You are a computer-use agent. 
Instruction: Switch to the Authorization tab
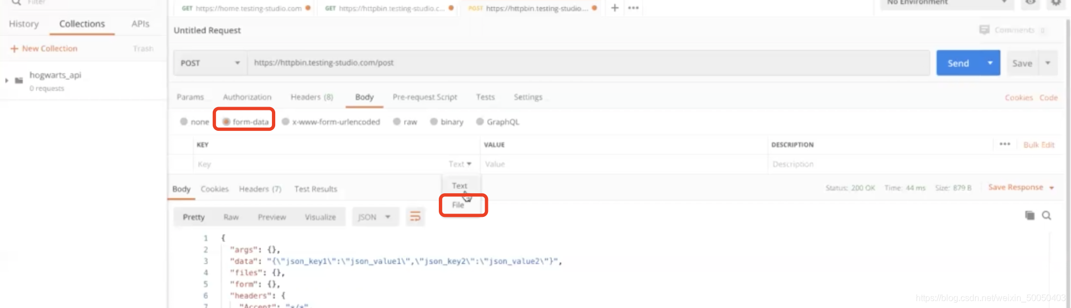click(x=247, y=97)
